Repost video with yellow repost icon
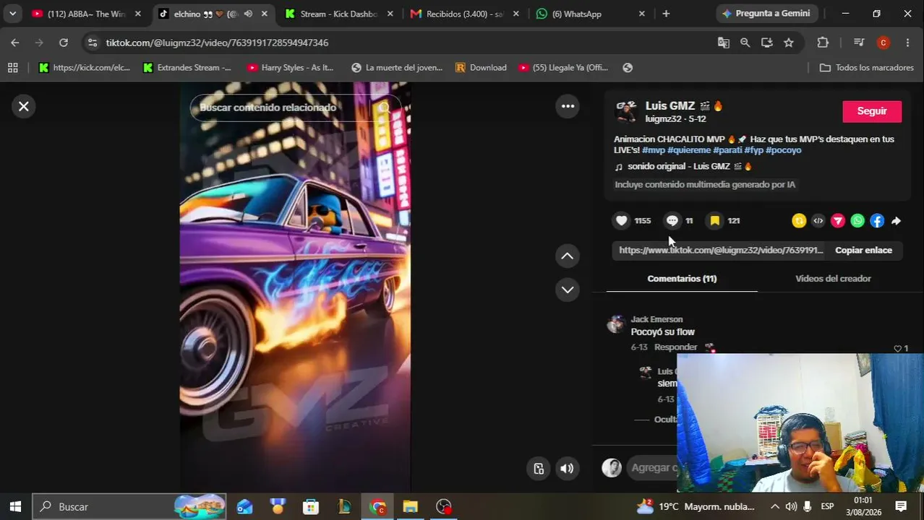The height and width of the screenshot is (520, 924). (x=799, y=221)
